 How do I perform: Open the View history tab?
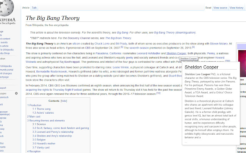pos(236,8)
